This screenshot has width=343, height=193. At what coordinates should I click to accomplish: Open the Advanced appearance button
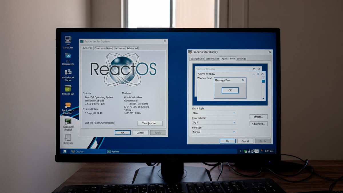[258, 124]
